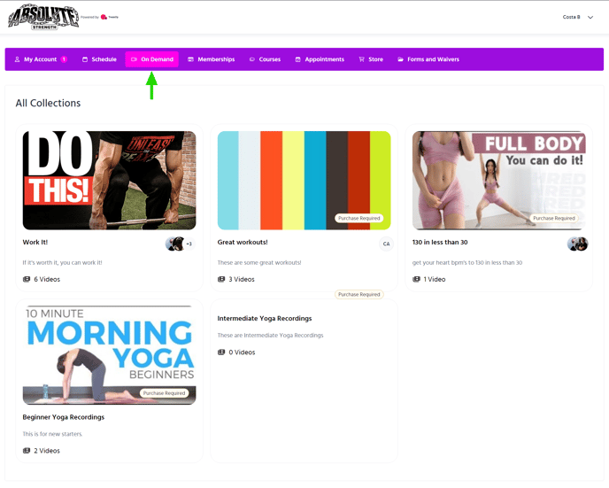Go to the Schedule tab
This screenshot has width=609, height=488.
99,59
